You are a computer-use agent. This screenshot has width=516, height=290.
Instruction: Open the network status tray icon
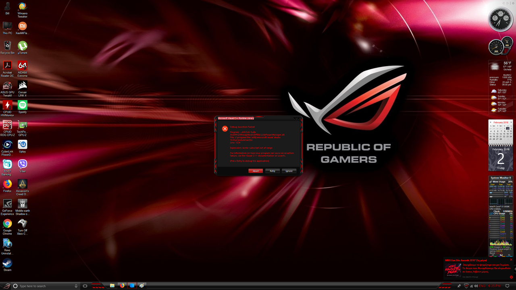coord(471,286)
